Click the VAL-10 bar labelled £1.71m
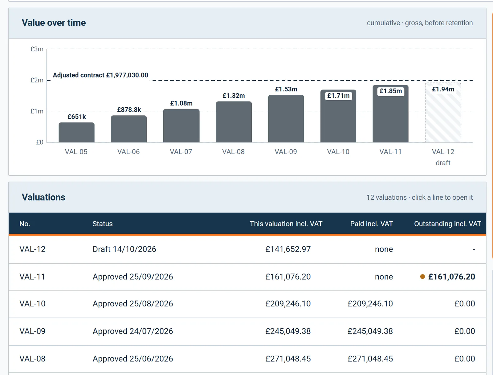This screenshot has width=493, height=375. [x=338, y=116]
